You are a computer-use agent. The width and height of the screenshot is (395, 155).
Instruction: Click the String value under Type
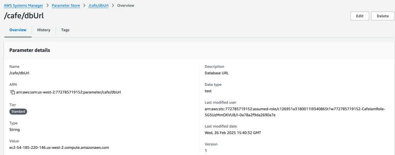pyautogui.click(x=15, y=129)
